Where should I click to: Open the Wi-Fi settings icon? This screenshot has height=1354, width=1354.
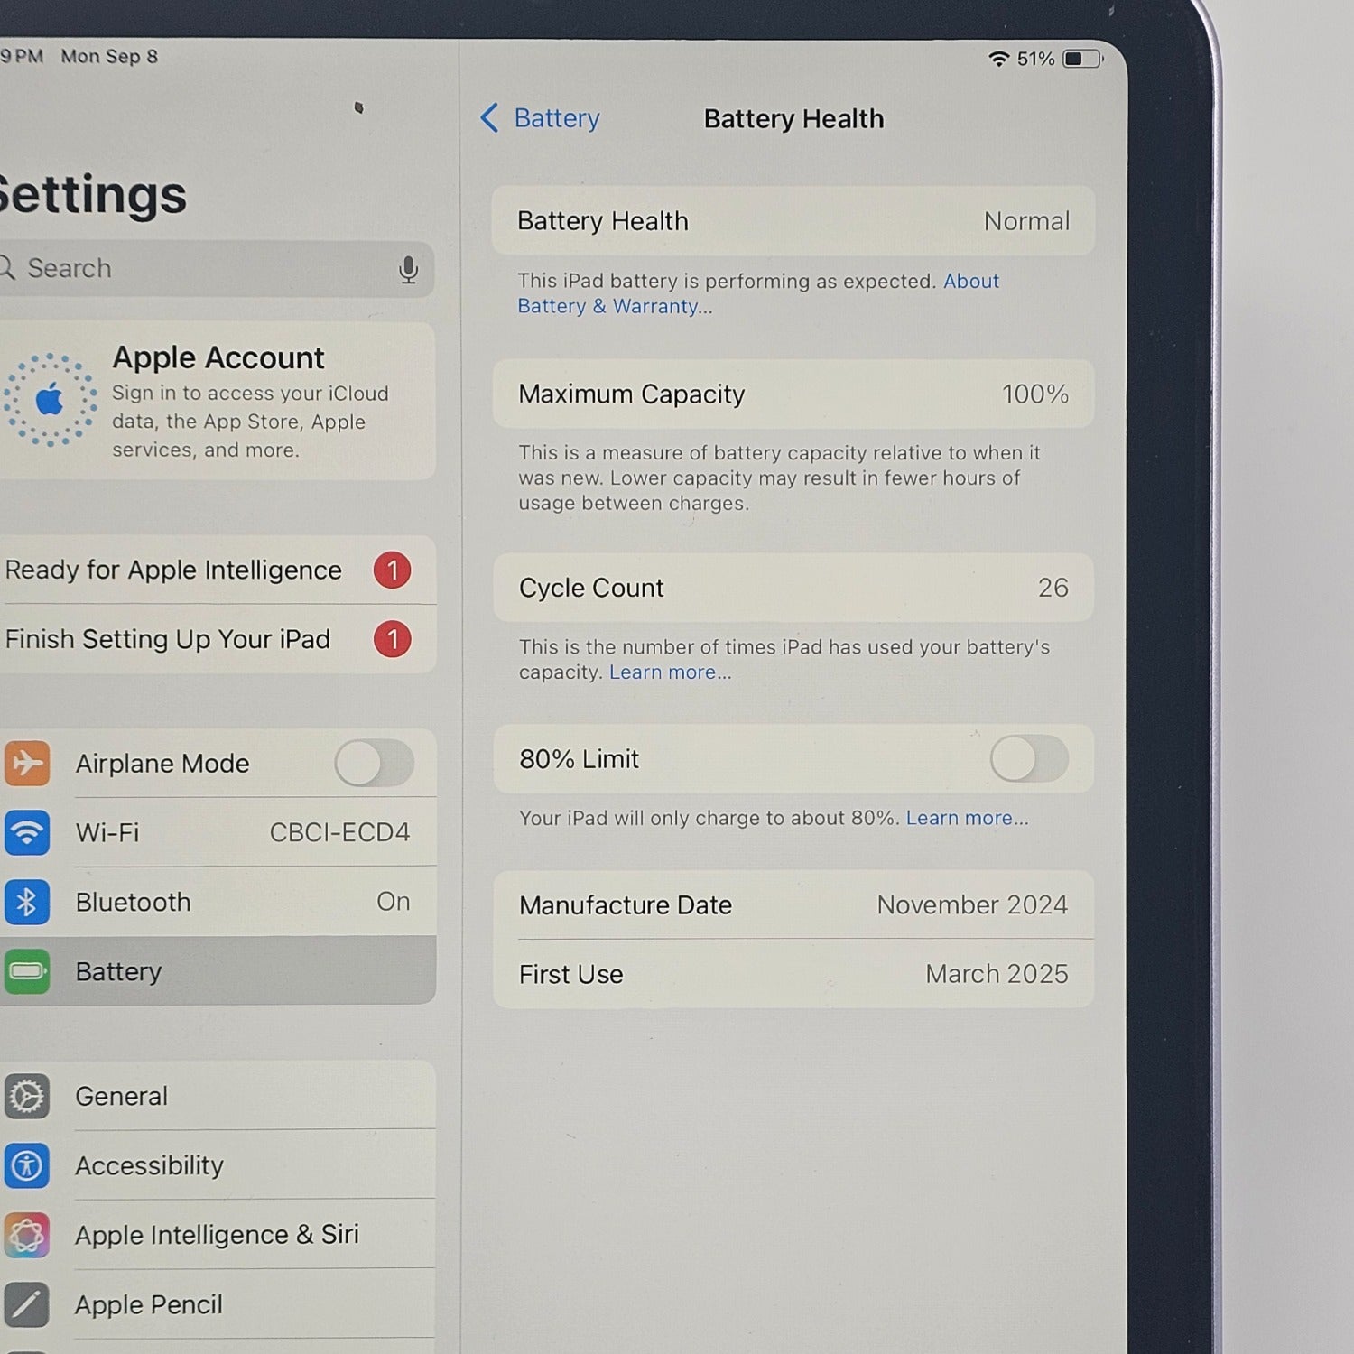click(x=26, y=832)
